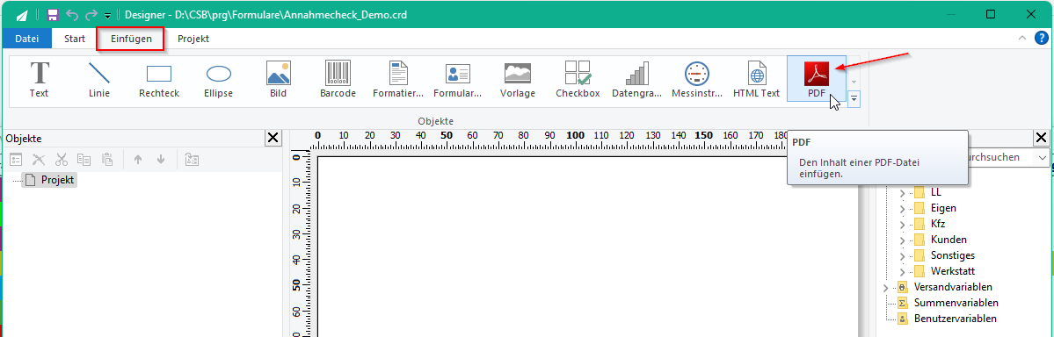Maximize the Designer window
The image size is (1054, 337).
(x=990, y=14)
